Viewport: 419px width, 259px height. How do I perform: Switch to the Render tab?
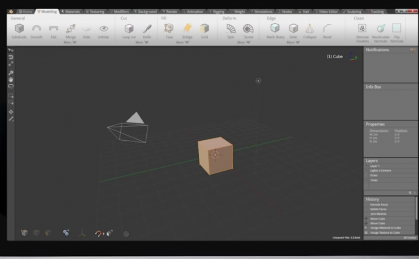[170, 12]
